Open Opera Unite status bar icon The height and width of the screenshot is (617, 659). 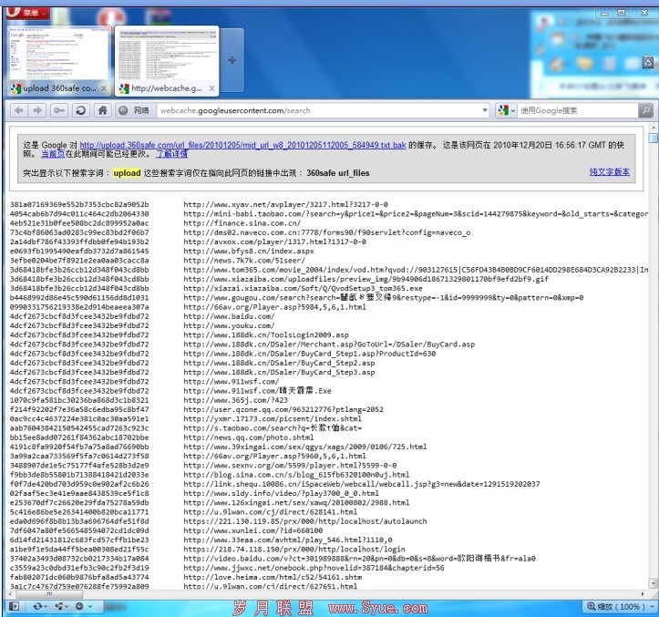[x=61, y=606]
